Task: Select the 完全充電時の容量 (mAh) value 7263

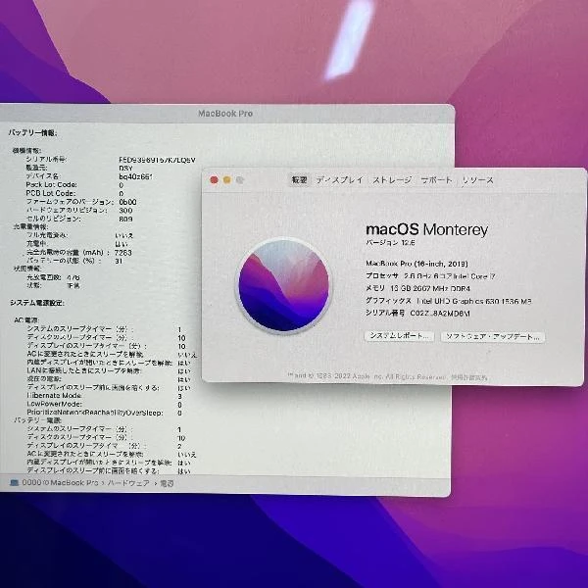Action: pos(123,253)
